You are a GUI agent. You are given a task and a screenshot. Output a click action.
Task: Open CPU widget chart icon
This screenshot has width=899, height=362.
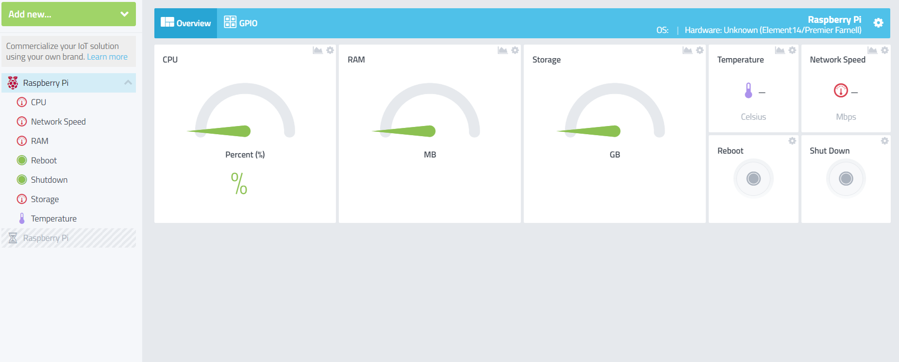[317, 50]
